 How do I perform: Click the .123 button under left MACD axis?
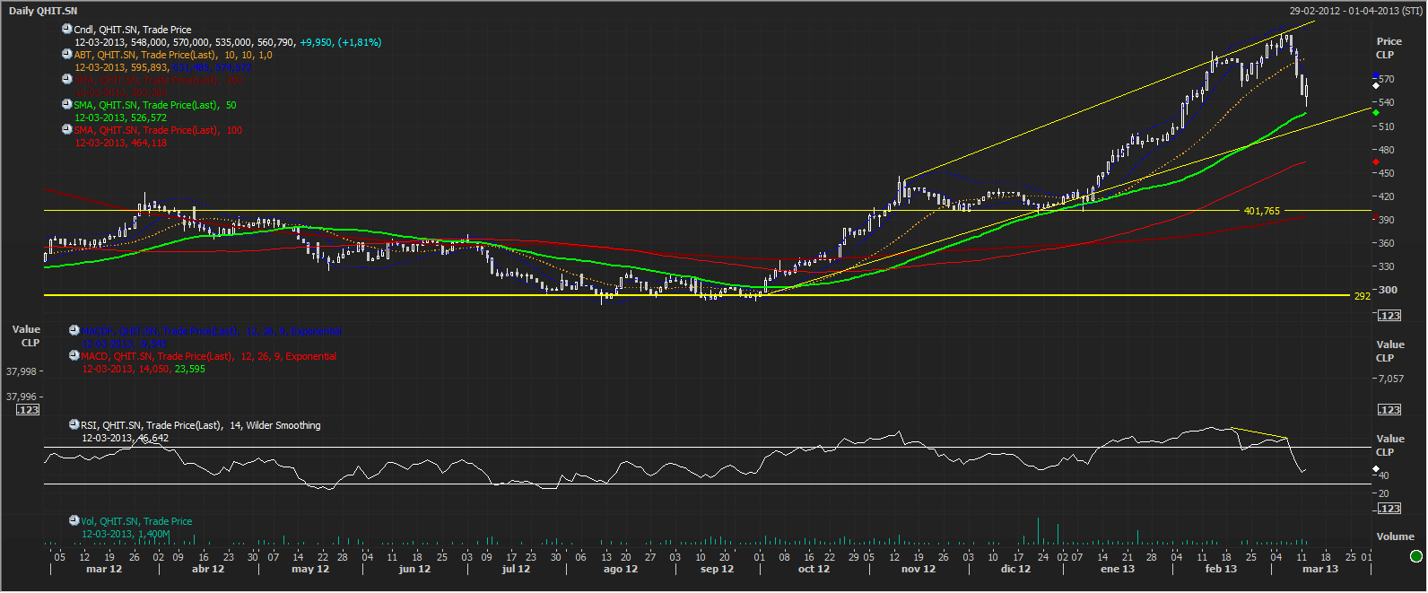[29, 409]
